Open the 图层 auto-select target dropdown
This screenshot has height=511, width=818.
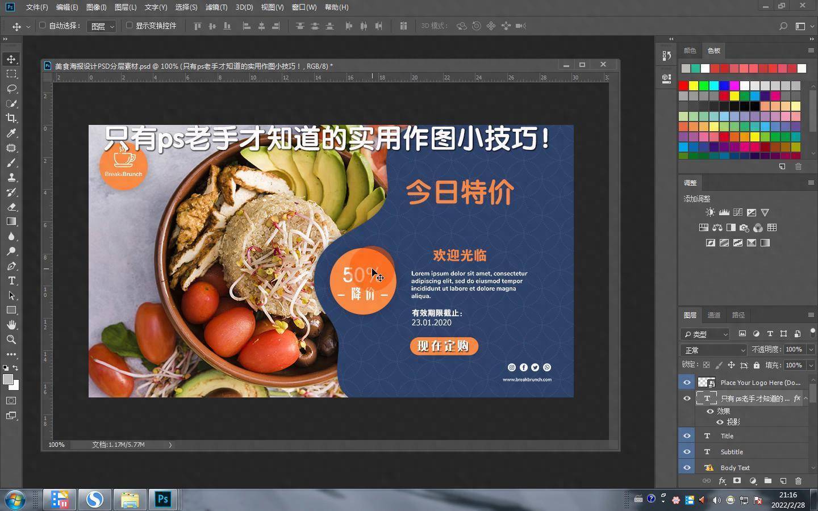coord(102,26)
